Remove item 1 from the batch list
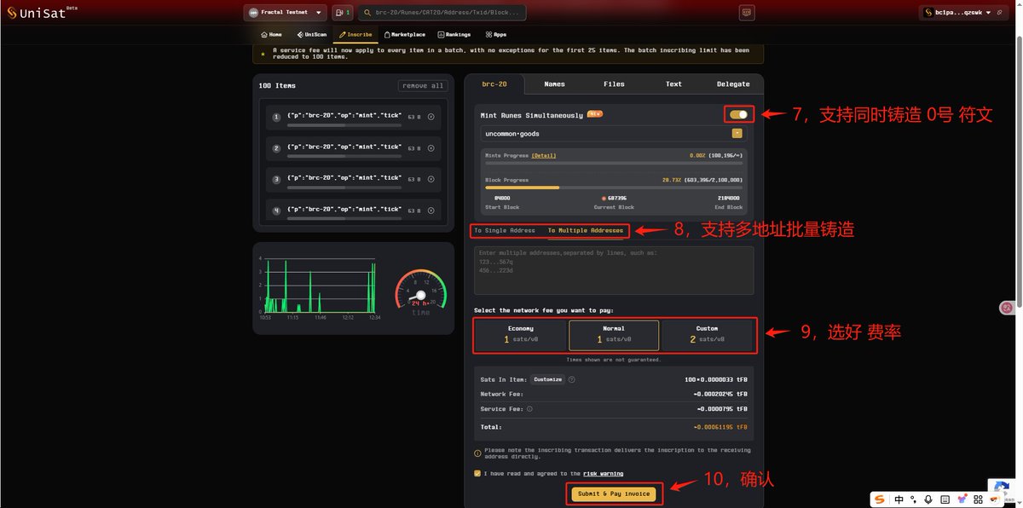 coord(431,118)
